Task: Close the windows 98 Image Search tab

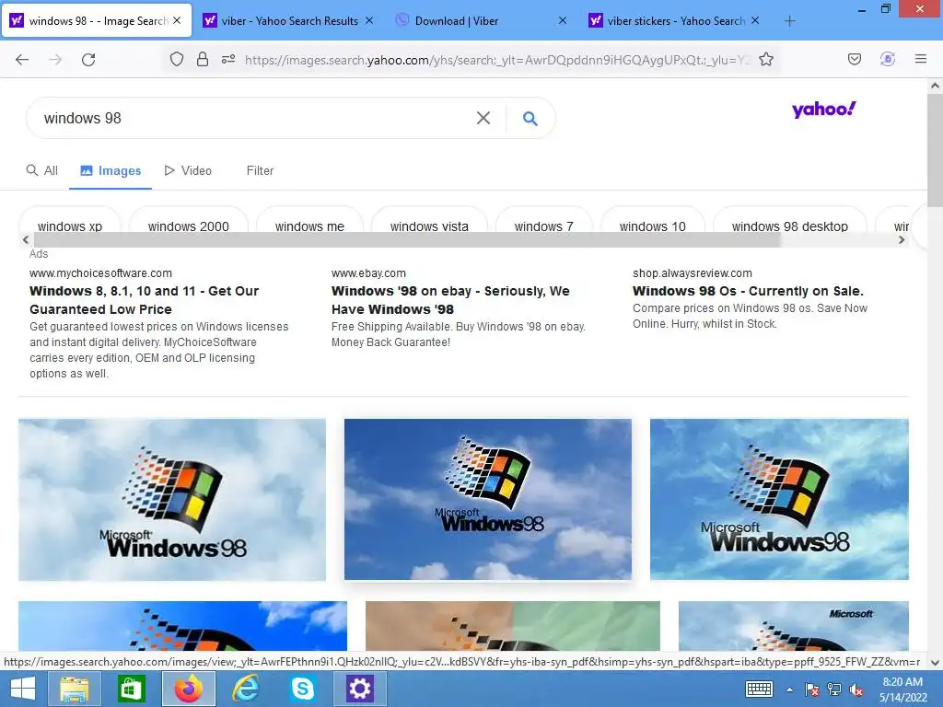Action: coord(177,20)
